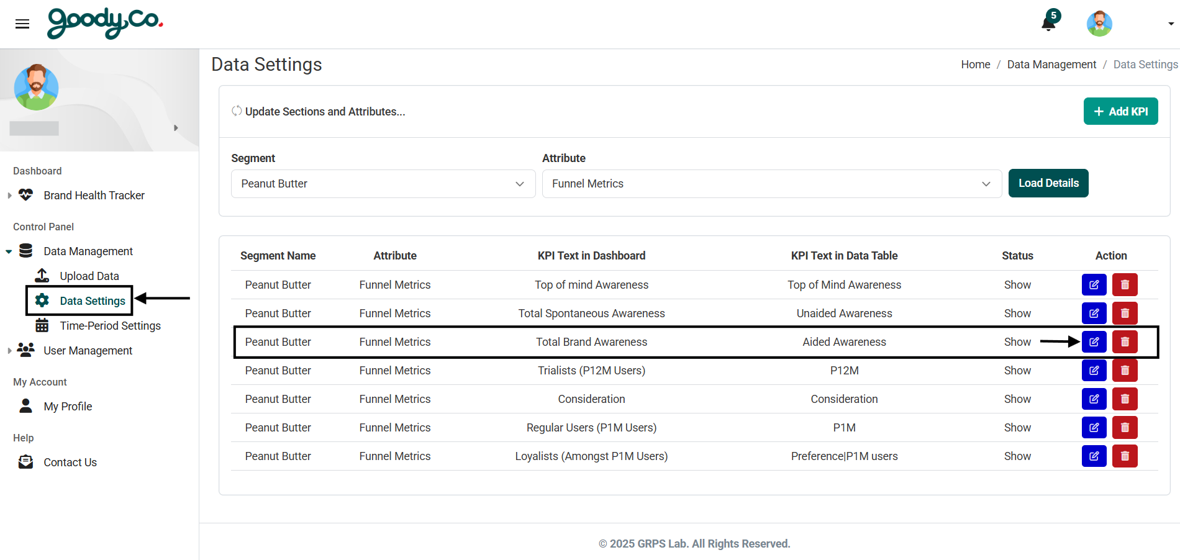Click the Contact Us envelope icon

click(x=25, y=462)
